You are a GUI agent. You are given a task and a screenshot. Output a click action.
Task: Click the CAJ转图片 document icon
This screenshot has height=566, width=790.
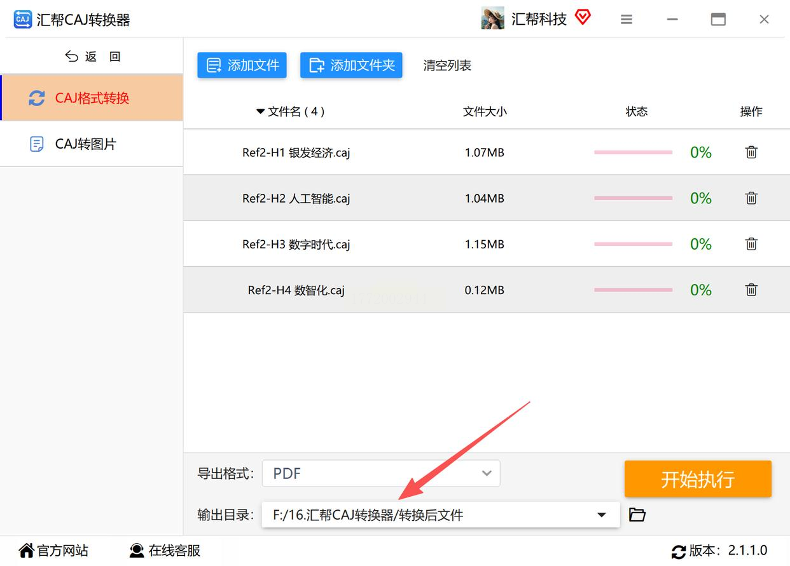point(37,144)
